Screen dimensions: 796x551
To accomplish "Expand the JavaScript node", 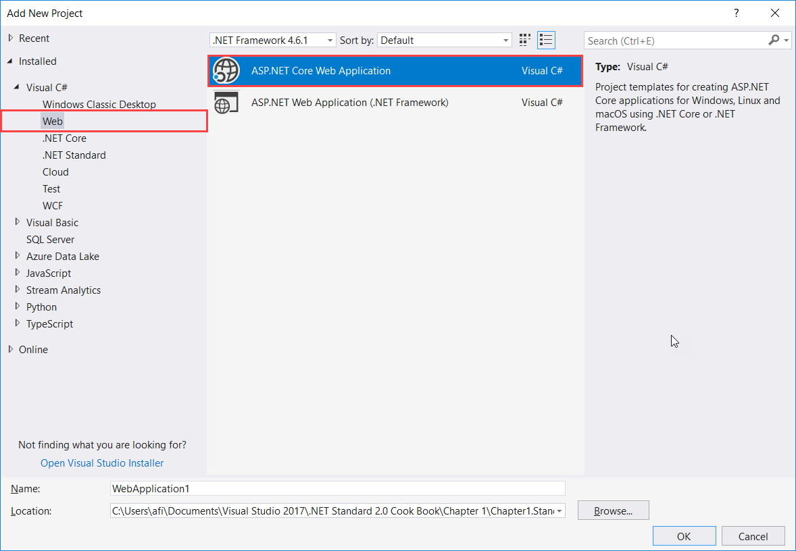I will pyautogui.click(x=18, y=273).
